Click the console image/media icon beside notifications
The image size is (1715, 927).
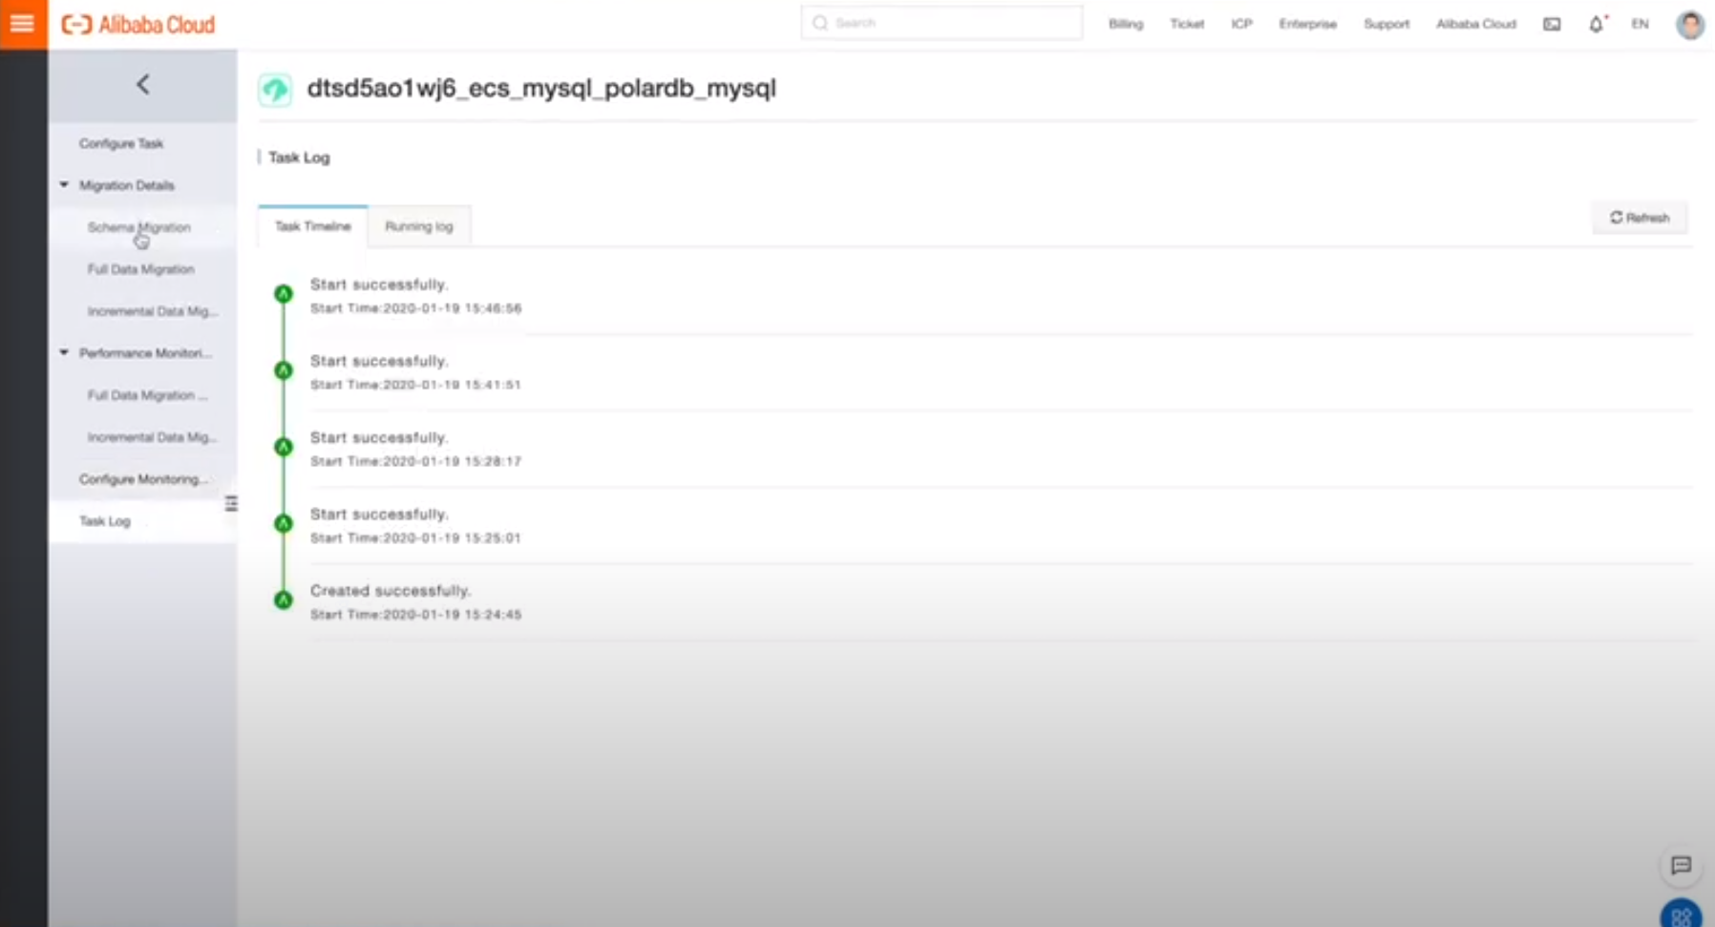[x=1551, y=26]
